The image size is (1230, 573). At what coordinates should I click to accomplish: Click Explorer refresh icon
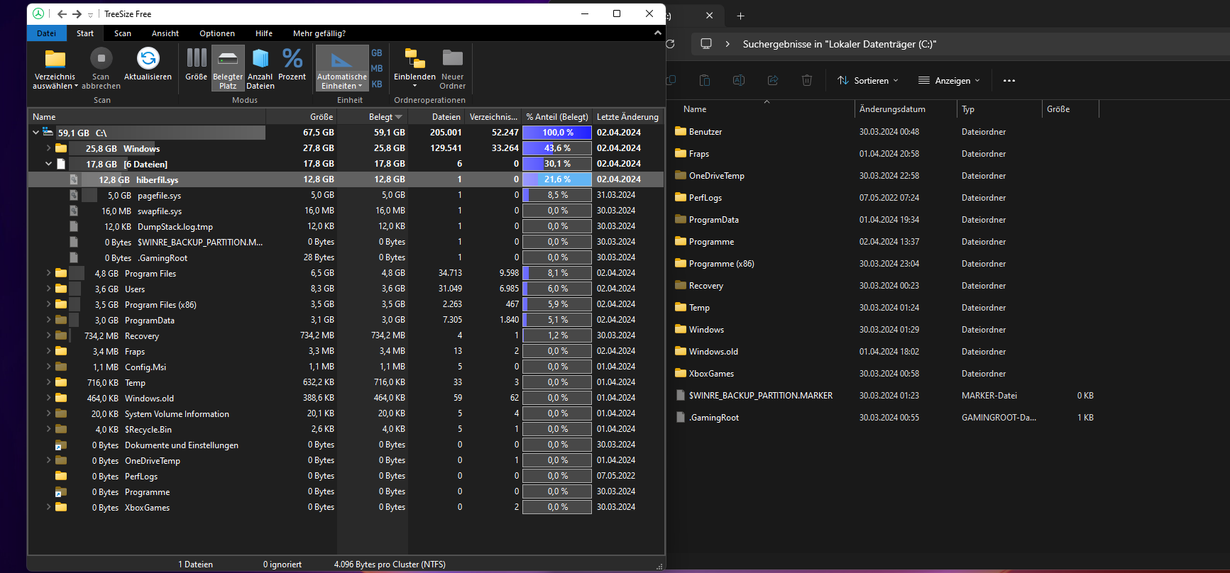click(670, 44)
